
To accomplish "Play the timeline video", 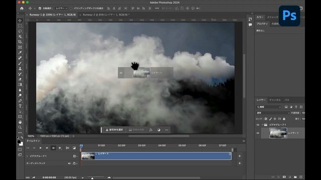I will (41, 148).
